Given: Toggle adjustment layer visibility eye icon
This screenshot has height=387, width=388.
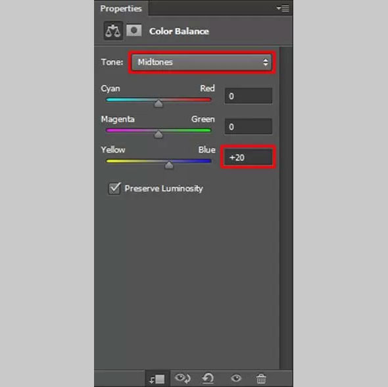Looking at the screenshot, I should [x=236, y=378].
